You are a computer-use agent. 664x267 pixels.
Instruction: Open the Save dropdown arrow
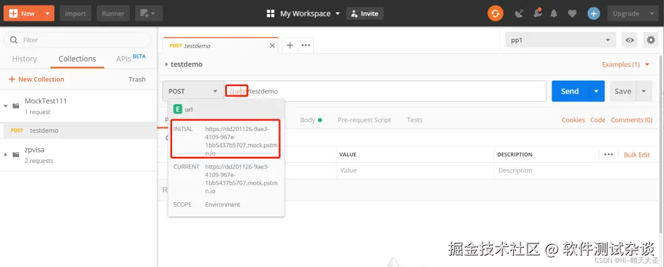[x=644, y=91]
